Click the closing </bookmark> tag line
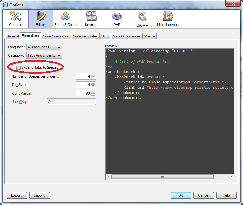 coord(127,93)
